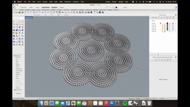Open the Layouts... viewport dropdown
Screen dimensions: 190x107
[x=66, y=15]
